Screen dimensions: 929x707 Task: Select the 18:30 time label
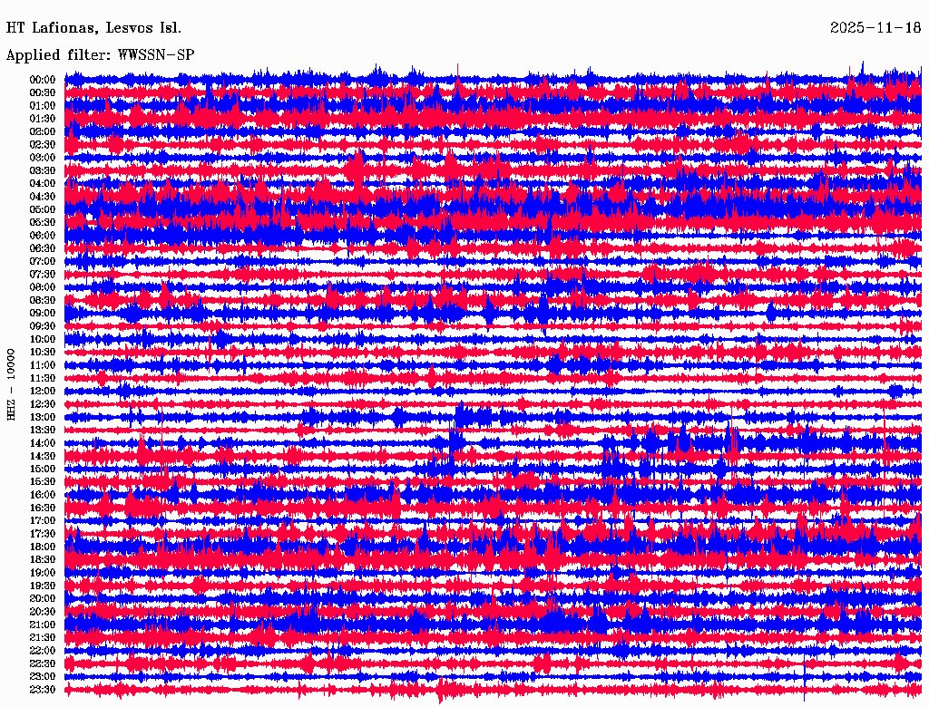(x=42, y=559)
